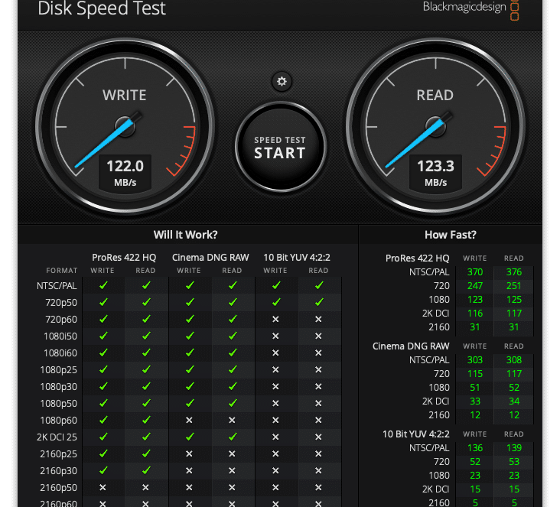Click the 10 Bit YUV 4:2:2 column header in Will It Work

pyautogui.click(x=297, y=258)
